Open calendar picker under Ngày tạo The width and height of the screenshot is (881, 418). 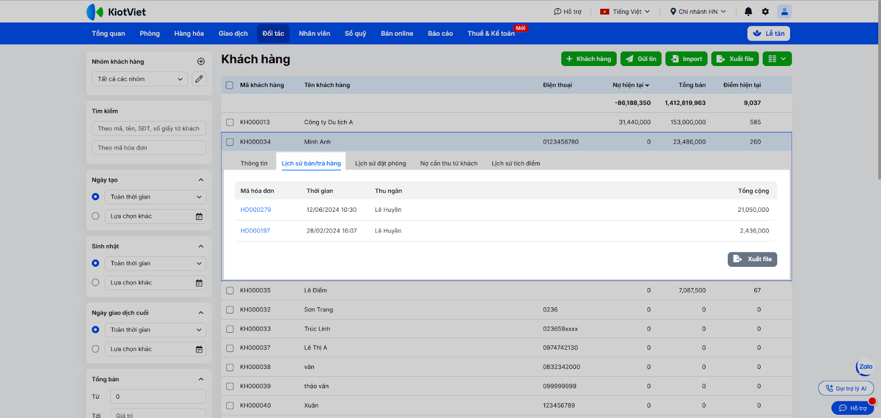[199, 217]
